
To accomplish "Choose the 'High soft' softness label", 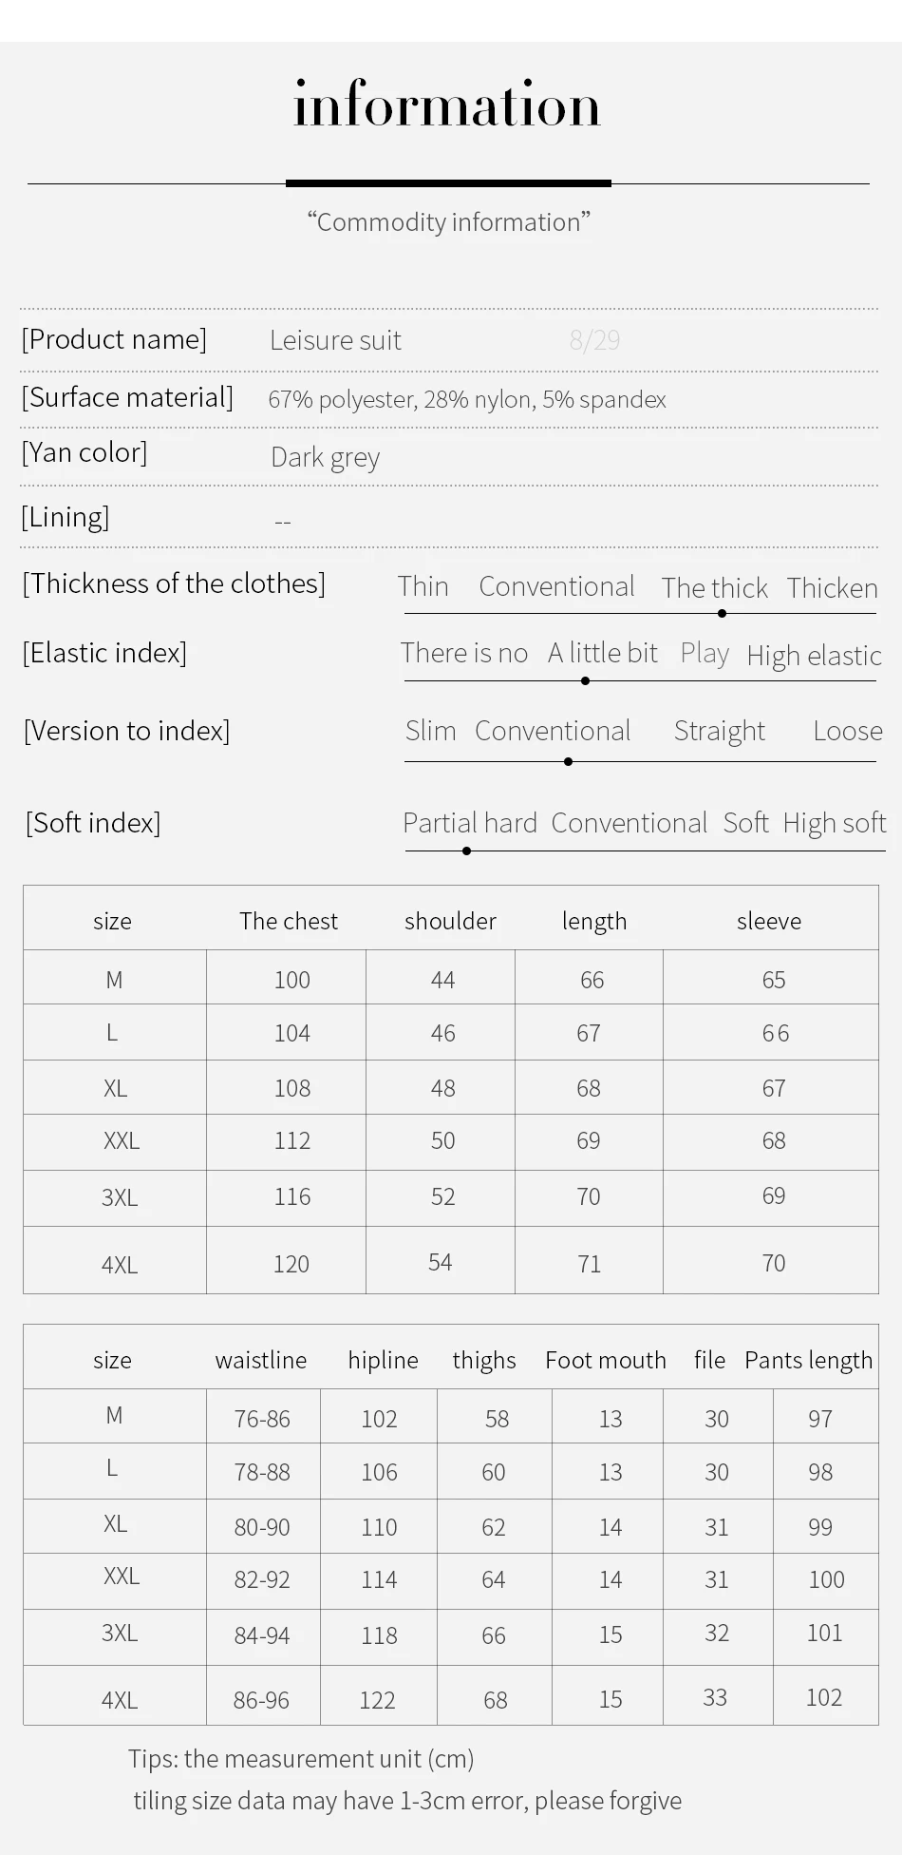I will 835,823.
